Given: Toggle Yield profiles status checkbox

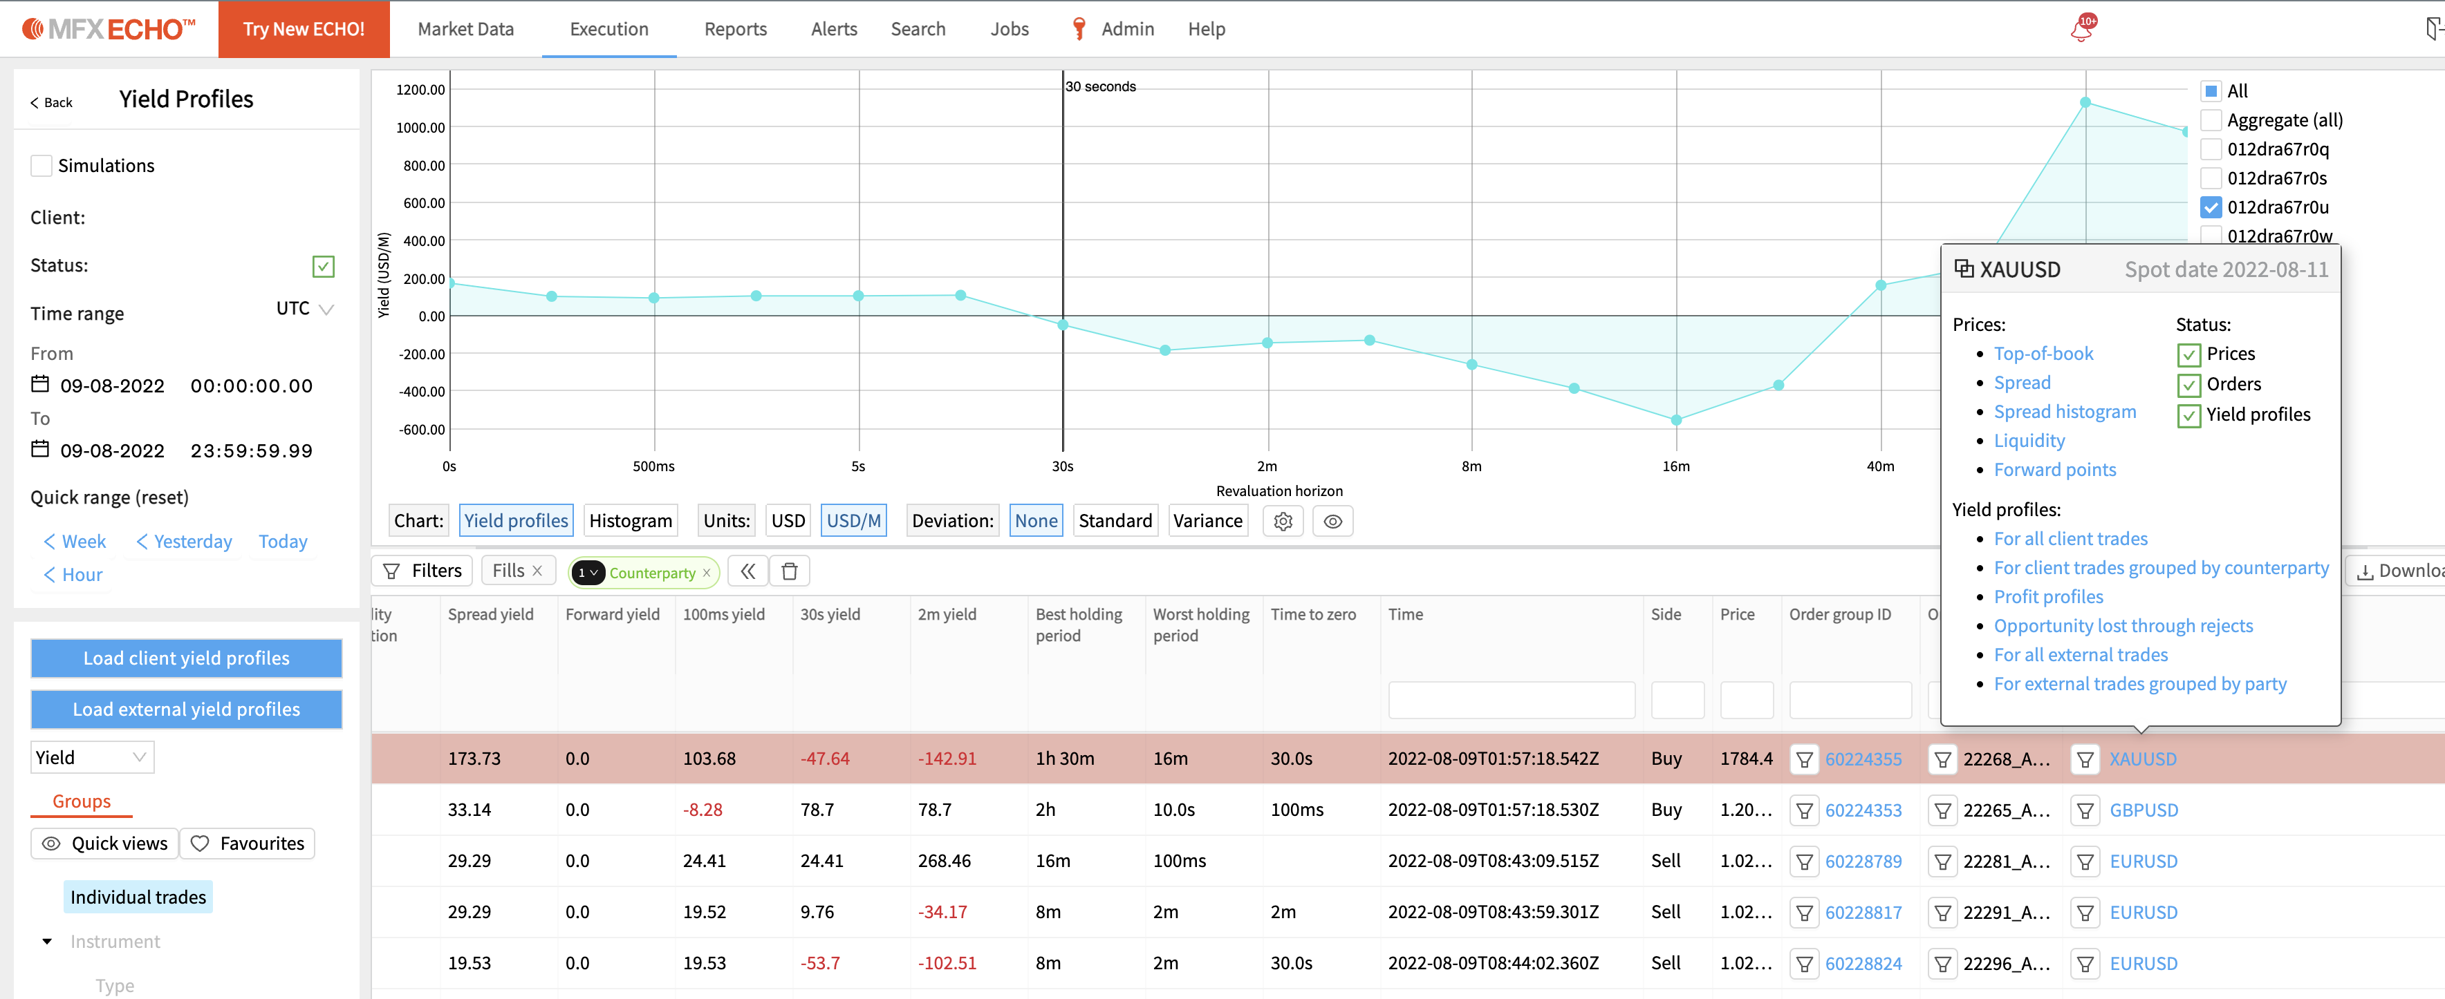Looking at the screenshot, I should pos(2188,415).
